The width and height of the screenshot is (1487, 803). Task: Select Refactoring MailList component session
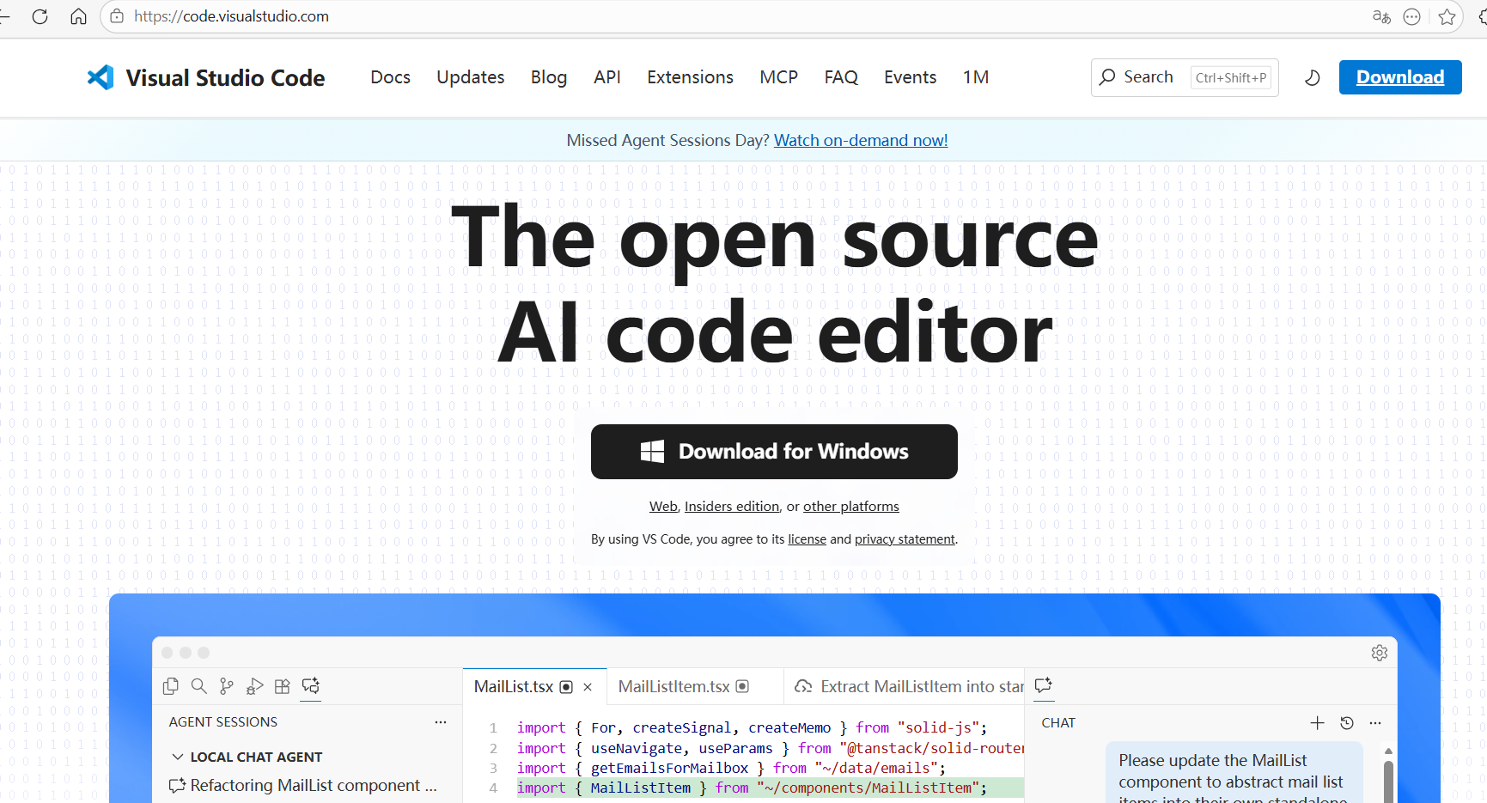tap(304, 786)
